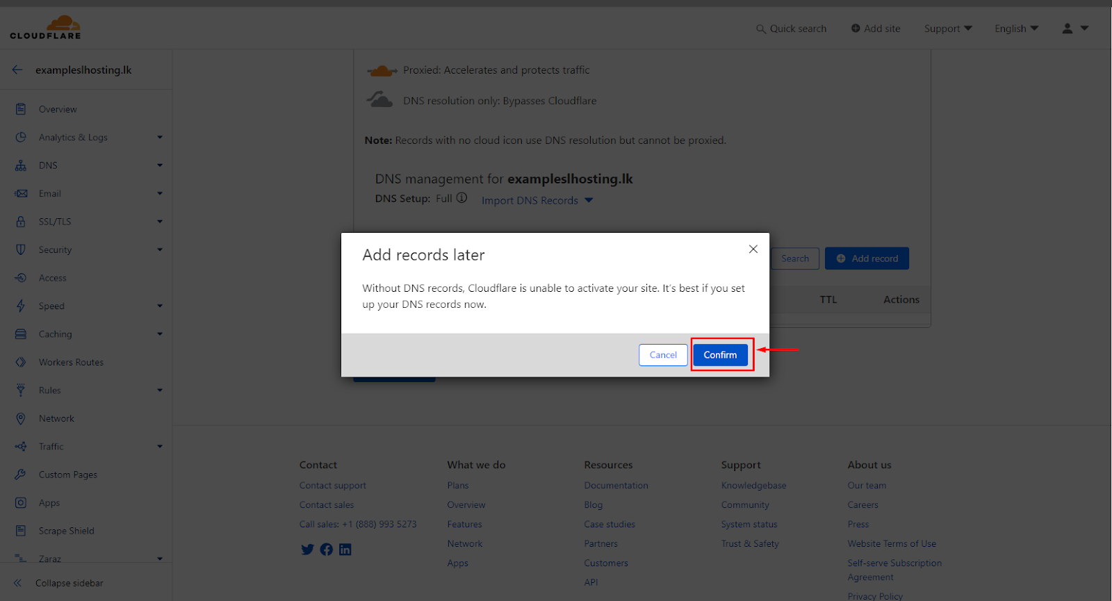1112x601 pixels.
Task: Open the Documentation footer link
Action: [616, 486]
